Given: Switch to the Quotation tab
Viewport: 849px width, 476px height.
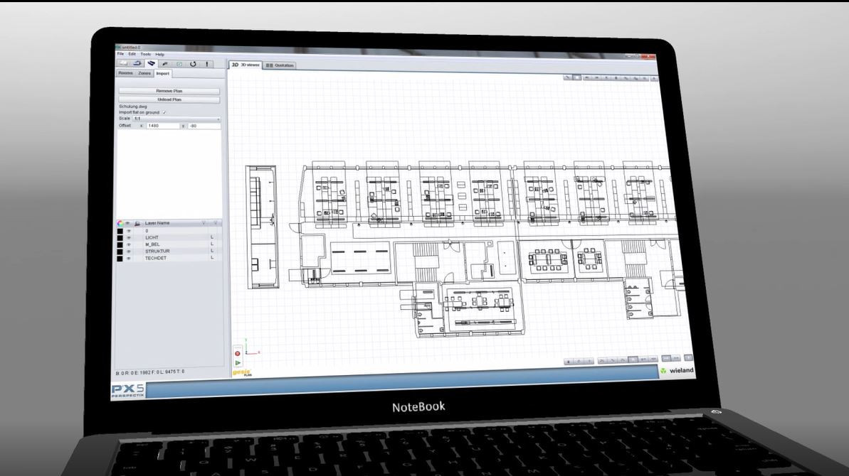Looking at the screenshot, I should (280, 65).
